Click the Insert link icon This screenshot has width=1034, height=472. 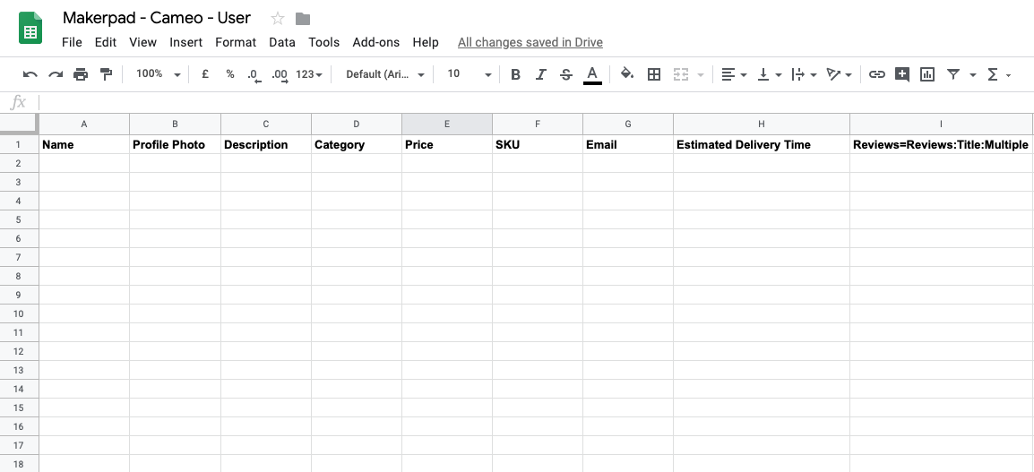tap(876, 74)
